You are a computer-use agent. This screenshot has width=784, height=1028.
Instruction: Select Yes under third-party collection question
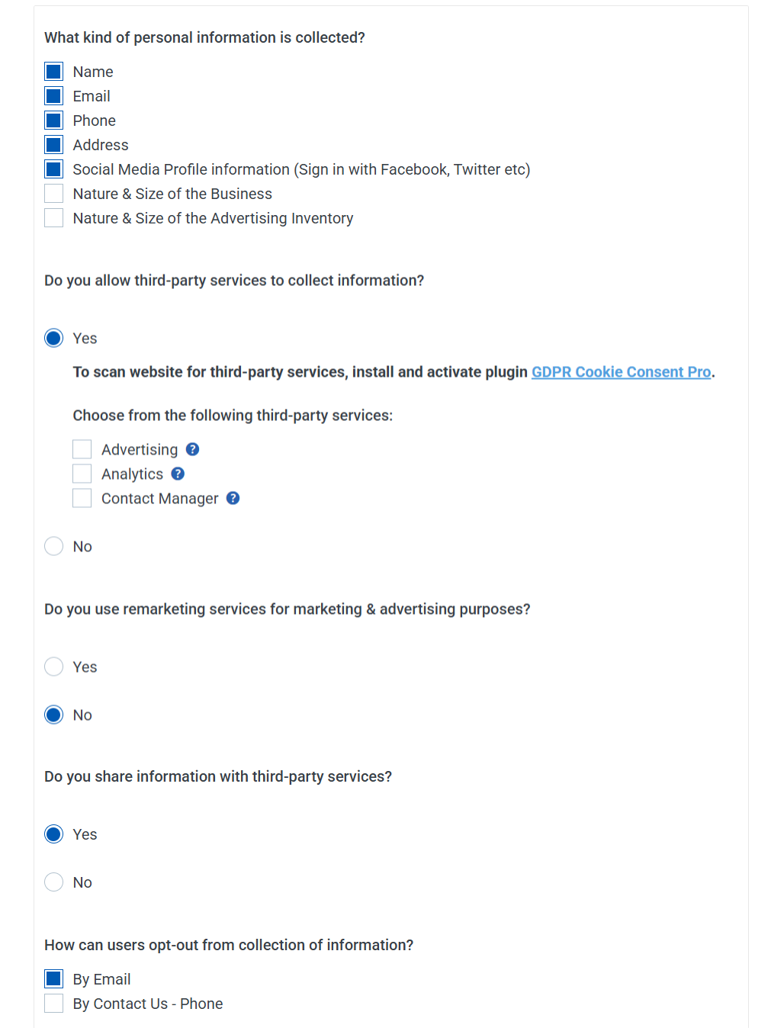[x=53, y=338]
